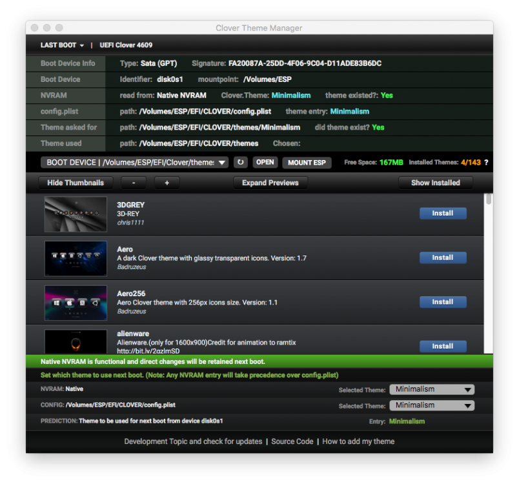Click the refresh icon next to OPEN
The width and height of the screenshot is (519, 484).
pos(241,163)
